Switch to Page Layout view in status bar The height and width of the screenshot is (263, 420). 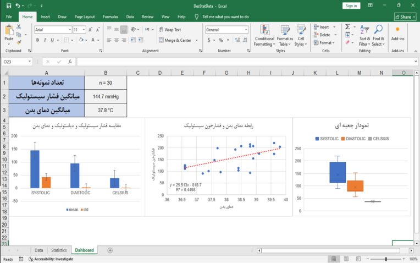coord(346,259)
